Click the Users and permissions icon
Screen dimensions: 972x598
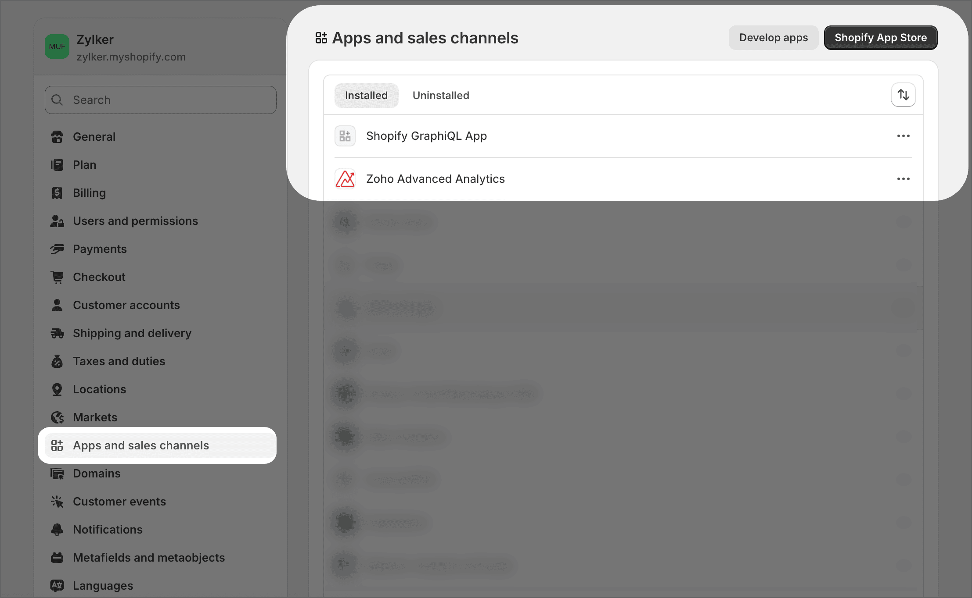(x=57, y=221)
